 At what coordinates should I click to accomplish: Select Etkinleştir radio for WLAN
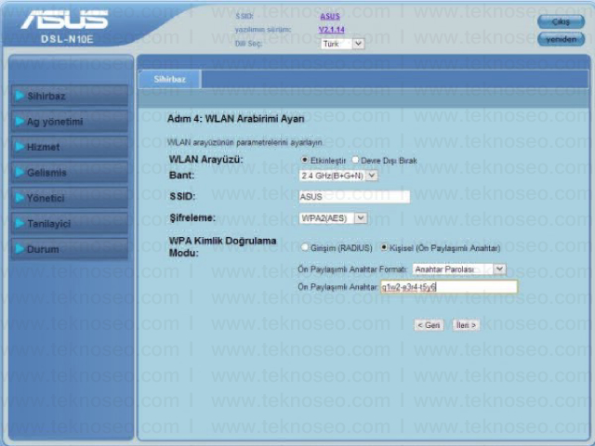[304, 160]
